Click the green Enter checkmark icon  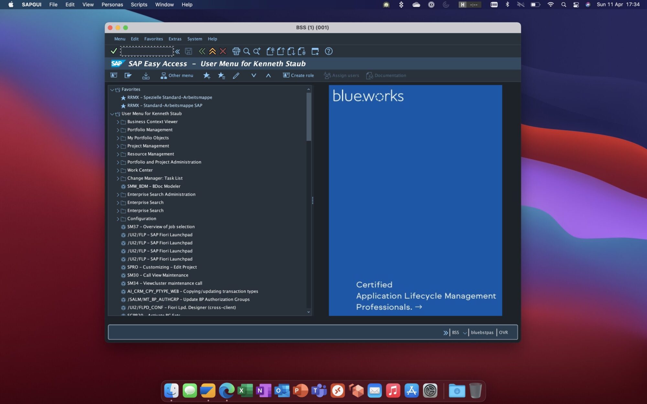(114, 51)
